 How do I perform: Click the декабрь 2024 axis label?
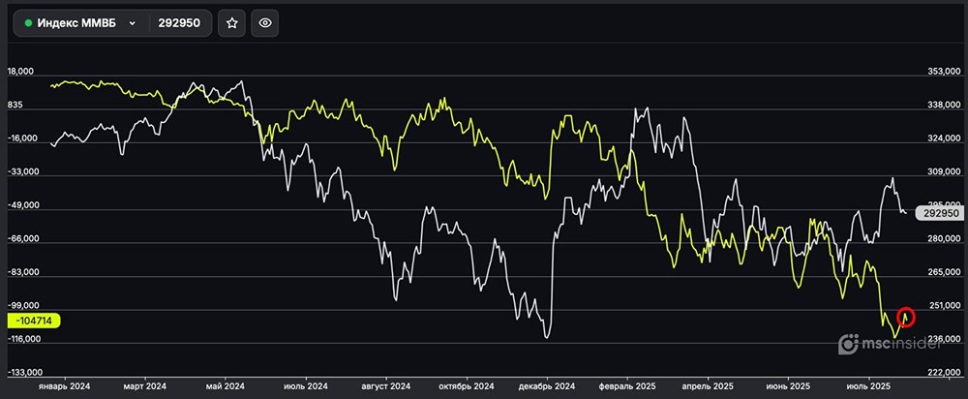tap(547, 386)
